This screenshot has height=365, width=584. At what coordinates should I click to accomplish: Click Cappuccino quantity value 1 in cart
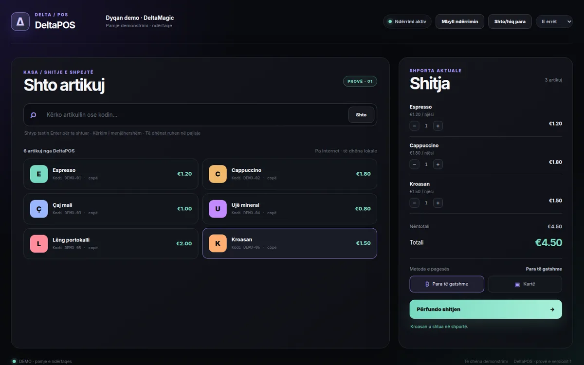pos(426,164)
